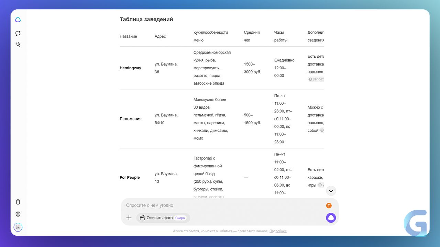The height and width of the screenshot is (247, 440).
Task: Open the sparkle magic wand sidebar icon
Action: [x=18, y=44]
